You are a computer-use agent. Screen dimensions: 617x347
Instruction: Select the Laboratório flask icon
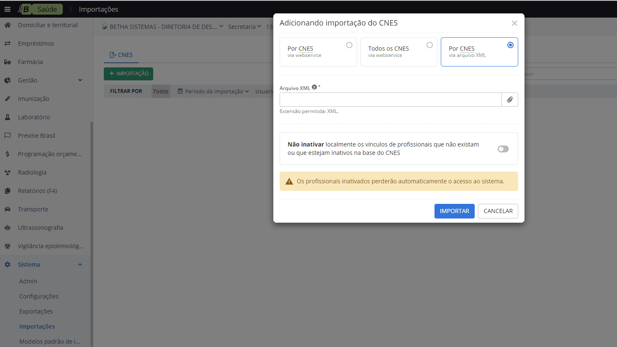(7, 117)
